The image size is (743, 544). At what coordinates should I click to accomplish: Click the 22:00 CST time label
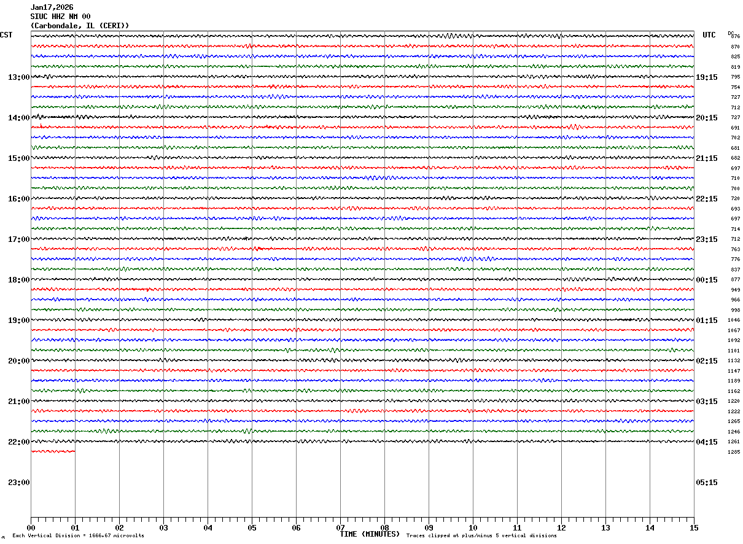coord(18,442)
